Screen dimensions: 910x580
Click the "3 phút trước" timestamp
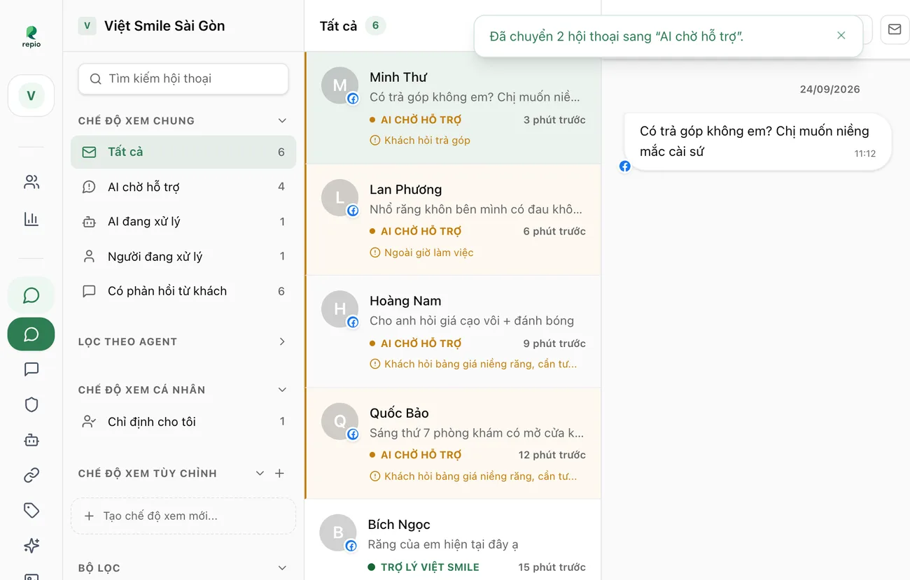554,120
